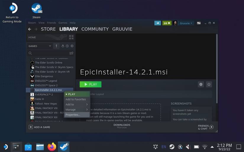Select The Elder Scrolls V: Skyrim VR
244x152 pixels.
pos(49,72)
